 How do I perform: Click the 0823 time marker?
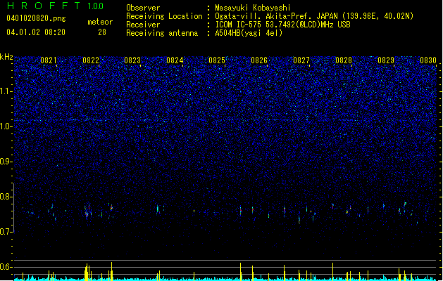pos(132,60)
